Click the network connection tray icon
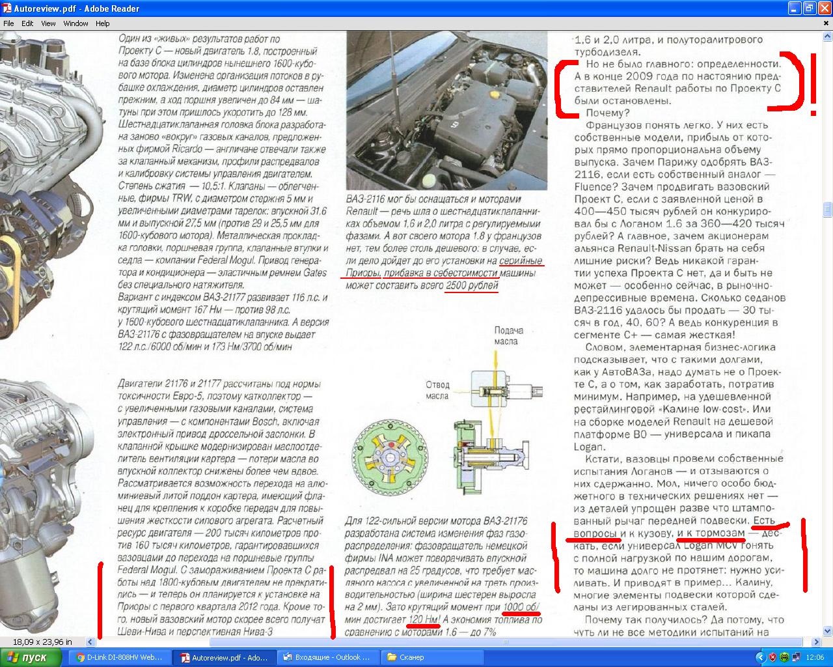The image size is (833, 667). (x=795, y=658)
